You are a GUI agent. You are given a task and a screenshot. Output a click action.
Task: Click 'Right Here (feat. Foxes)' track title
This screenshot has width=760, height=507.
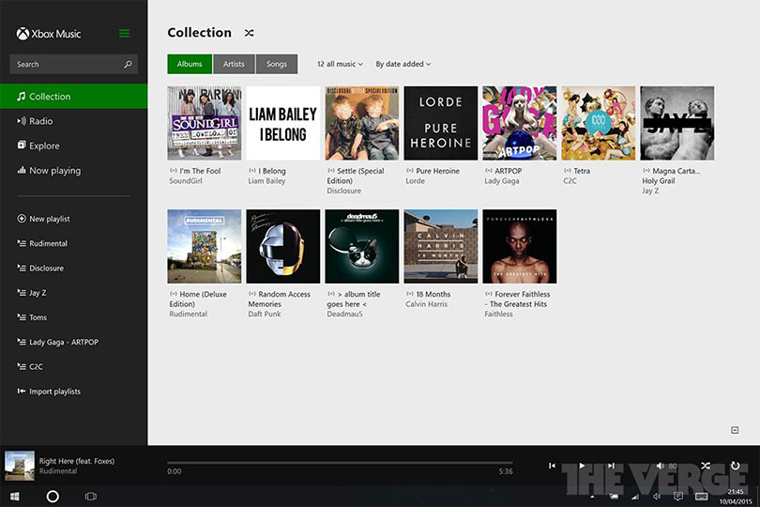coord(77,461)
